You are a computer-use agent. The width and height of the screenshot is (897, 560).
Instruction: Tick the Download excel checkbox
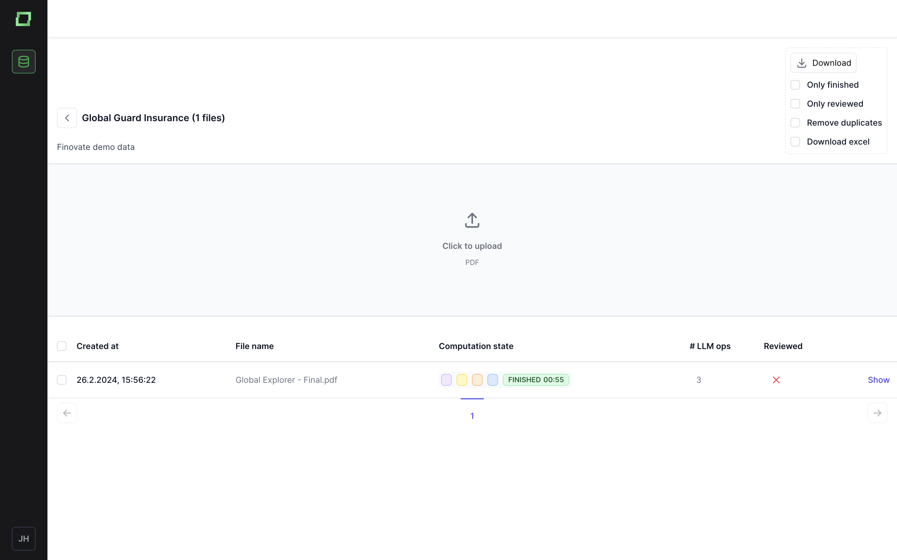[795, 142]
